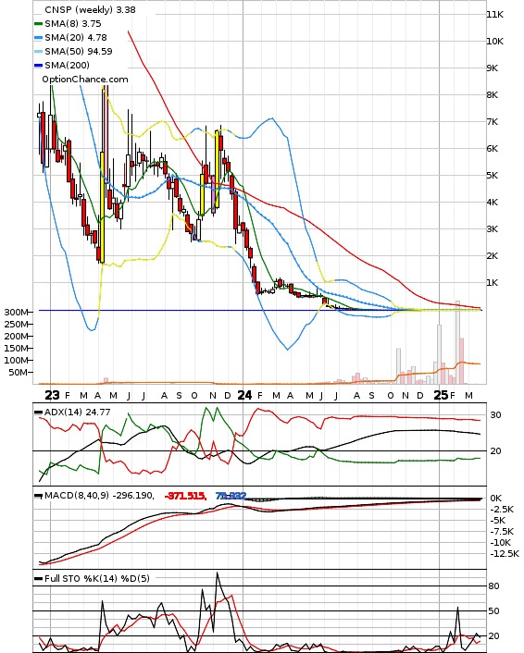
Task: Click the tallest grey volume bar near February 2025
Action: pyautogui.click(x=457, y=342)
